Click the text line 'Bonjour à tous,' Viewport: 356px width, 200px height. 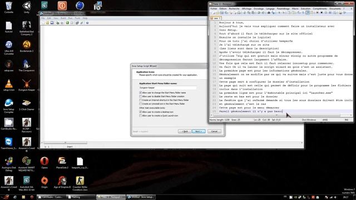pos(231,22)
